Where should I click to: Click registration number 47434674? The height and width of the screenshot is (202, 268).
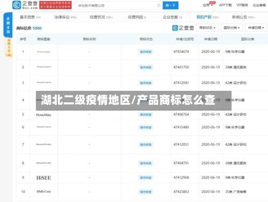[x=181, y=52]
